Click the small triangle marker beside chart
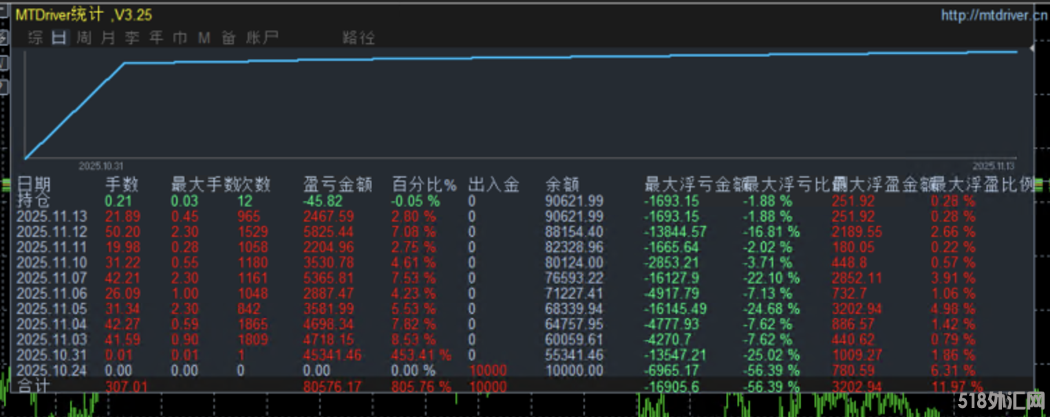The image size is (1050, 417). pyautogui.click(x=1031, y=49)
